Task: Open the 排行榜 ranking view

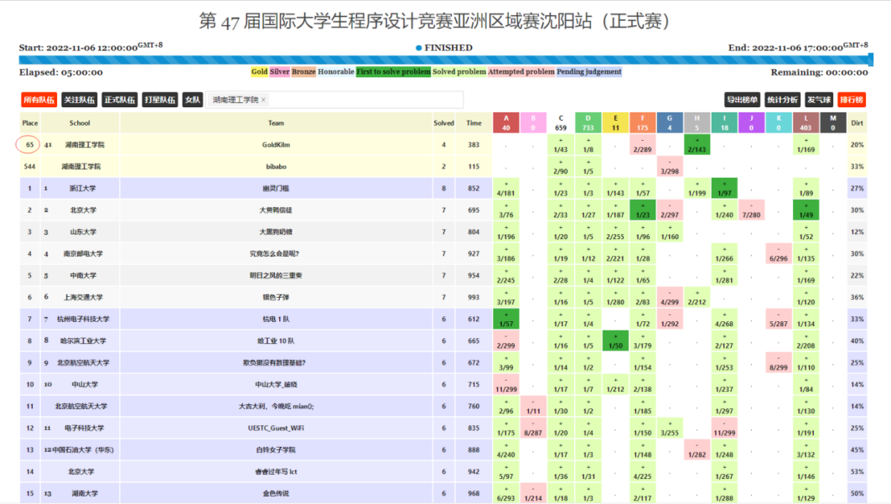Action: (851, 100)
